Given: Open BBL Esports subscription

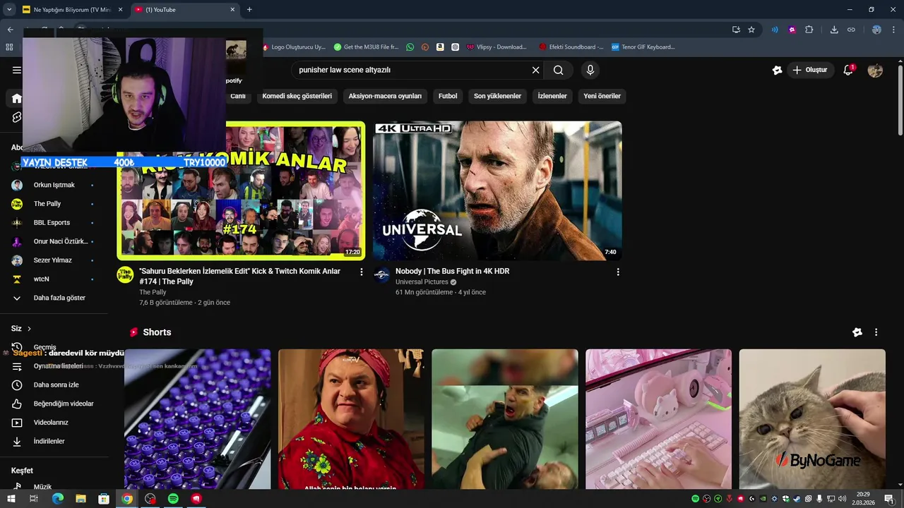Looking at the screenshot, I should pos(54,223).
